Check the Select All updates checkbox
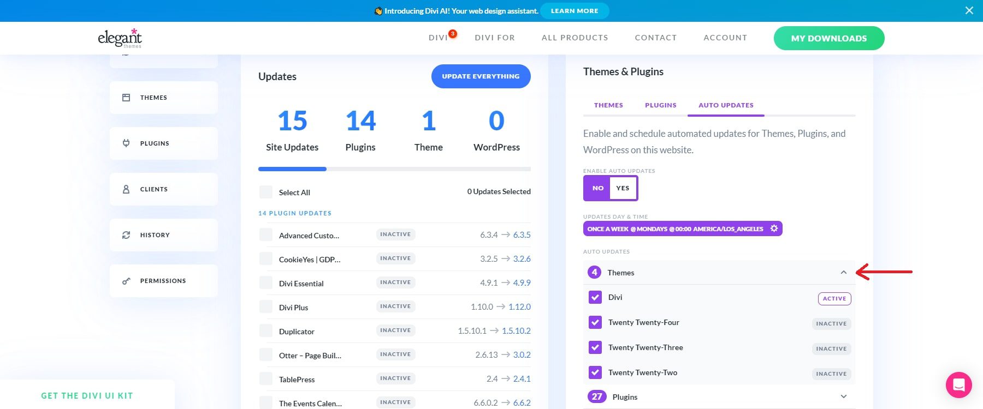The width and height of the screenshot is (983, 409). [x=266, y=192]
